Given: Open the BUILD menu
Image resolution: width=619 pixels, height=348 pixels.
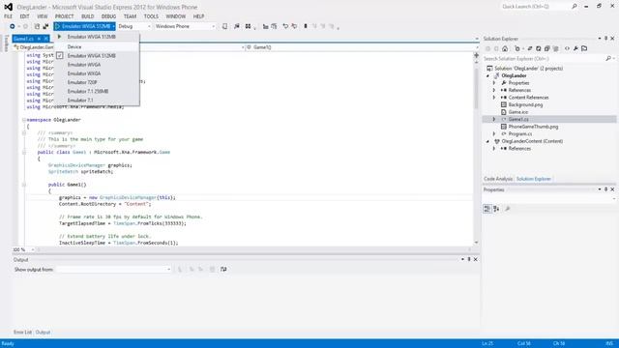Looking at the screenshot, I should coord(88,16).
